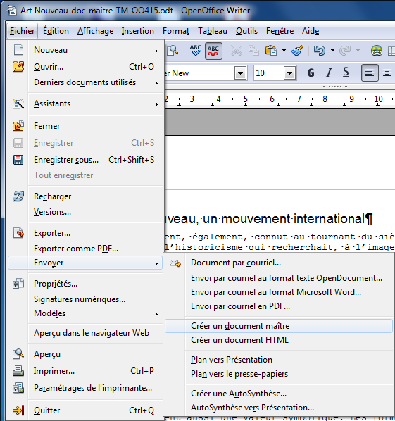The width and height of the screenshot is (395, 421).
Task: Open the Fenêtre menu
Action: [280, 31]
